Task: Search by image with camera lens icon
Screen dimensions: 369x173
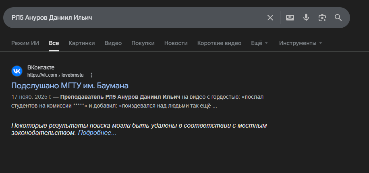Action: (322, 18)
